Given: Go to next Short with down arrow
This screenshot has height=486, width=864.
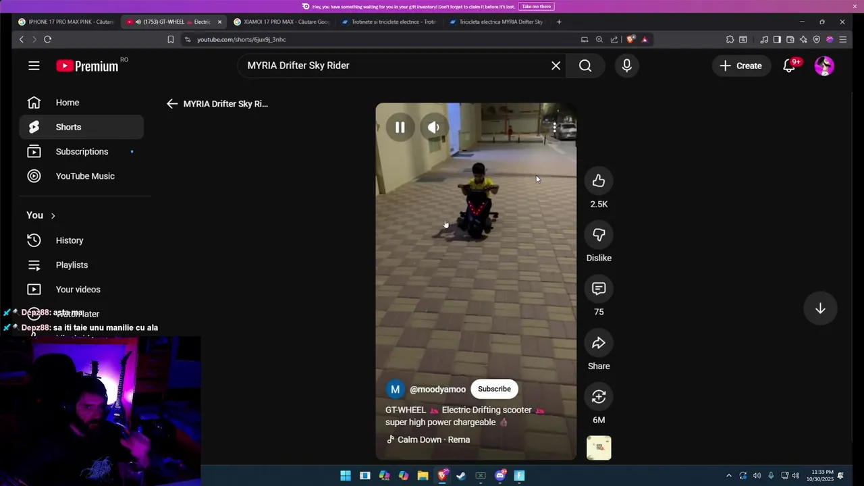Looking at the screenshot, I should tap(820, 308).
